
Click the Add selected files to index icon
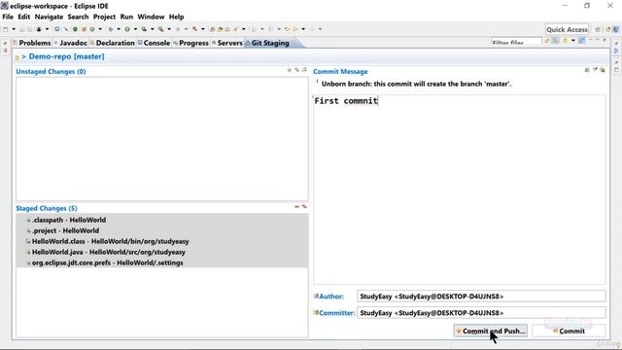coord(290,70)
